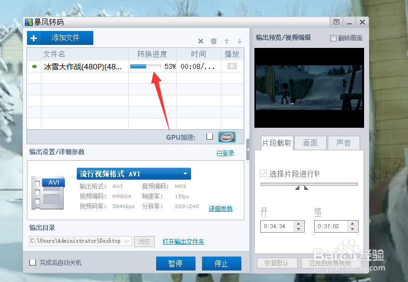Image resolution: width=408 pixels, height=282 pixels.
Task: Click 打开输出文件夹 link
Action: [x=183, y=242]
